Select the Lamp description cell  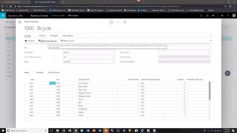point(98,99)
